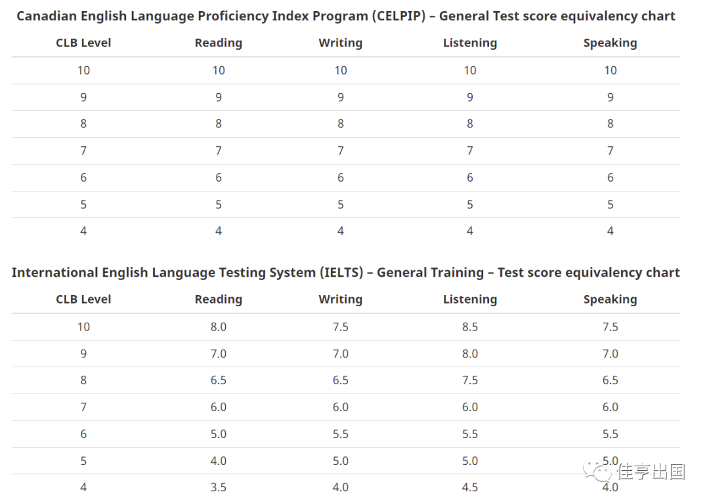This screenshot has width=709, height=503.
Task: Click IELTS Speaking 5.5 for CLB 6
Action: (611, 434)
